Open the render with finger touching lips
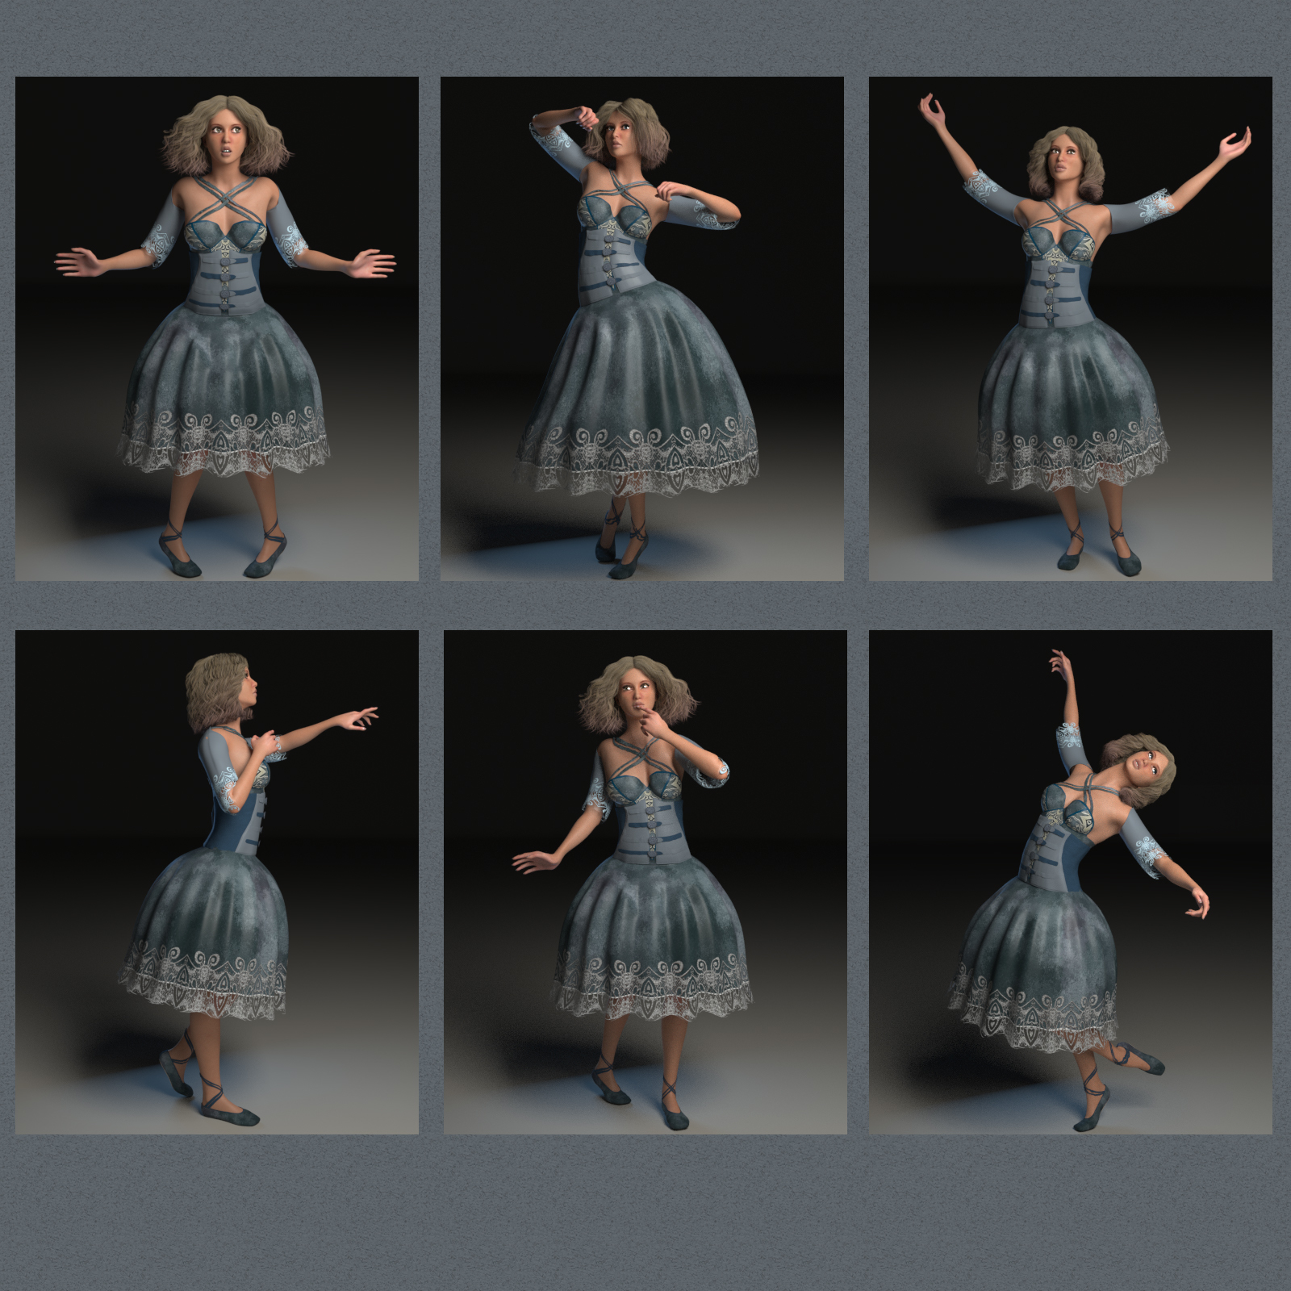This screenshot has width=1291, height=1291. click(645, 882)
